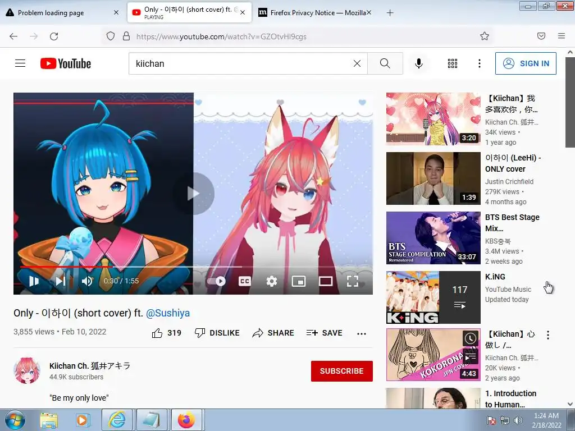Toggle closed captions CC button
575x431 pixels.
coord(245,281)
